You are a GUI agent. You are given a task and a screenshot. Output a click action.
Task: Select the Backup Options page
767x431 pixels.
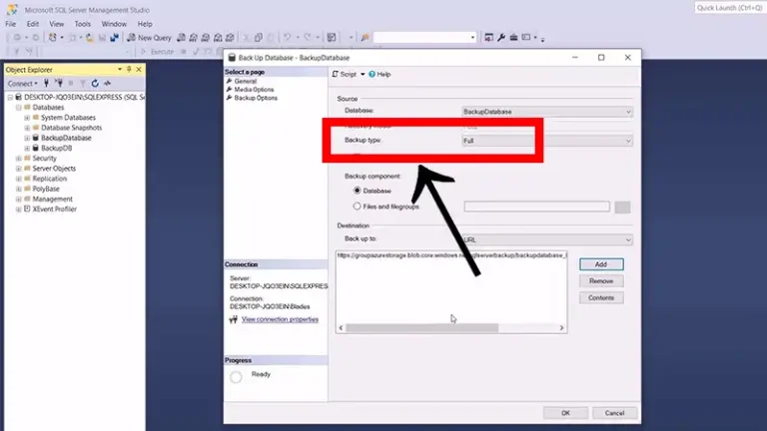[x=256, y=98]
